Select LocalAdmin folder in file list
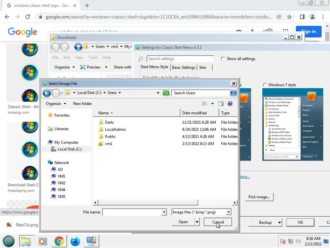 pyautogui.click(x=115, y=129)
